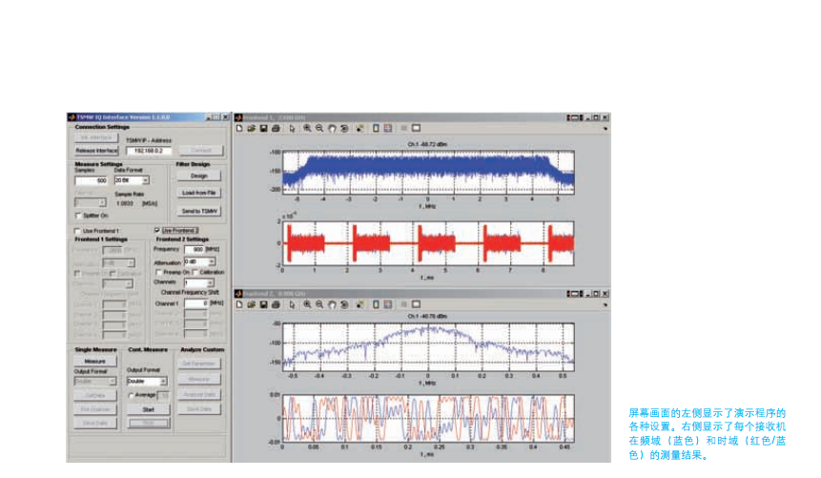Select Pan hand tool in Frontend 1 window
Screen dimensions: 821x478
click(x=332, y=129)
